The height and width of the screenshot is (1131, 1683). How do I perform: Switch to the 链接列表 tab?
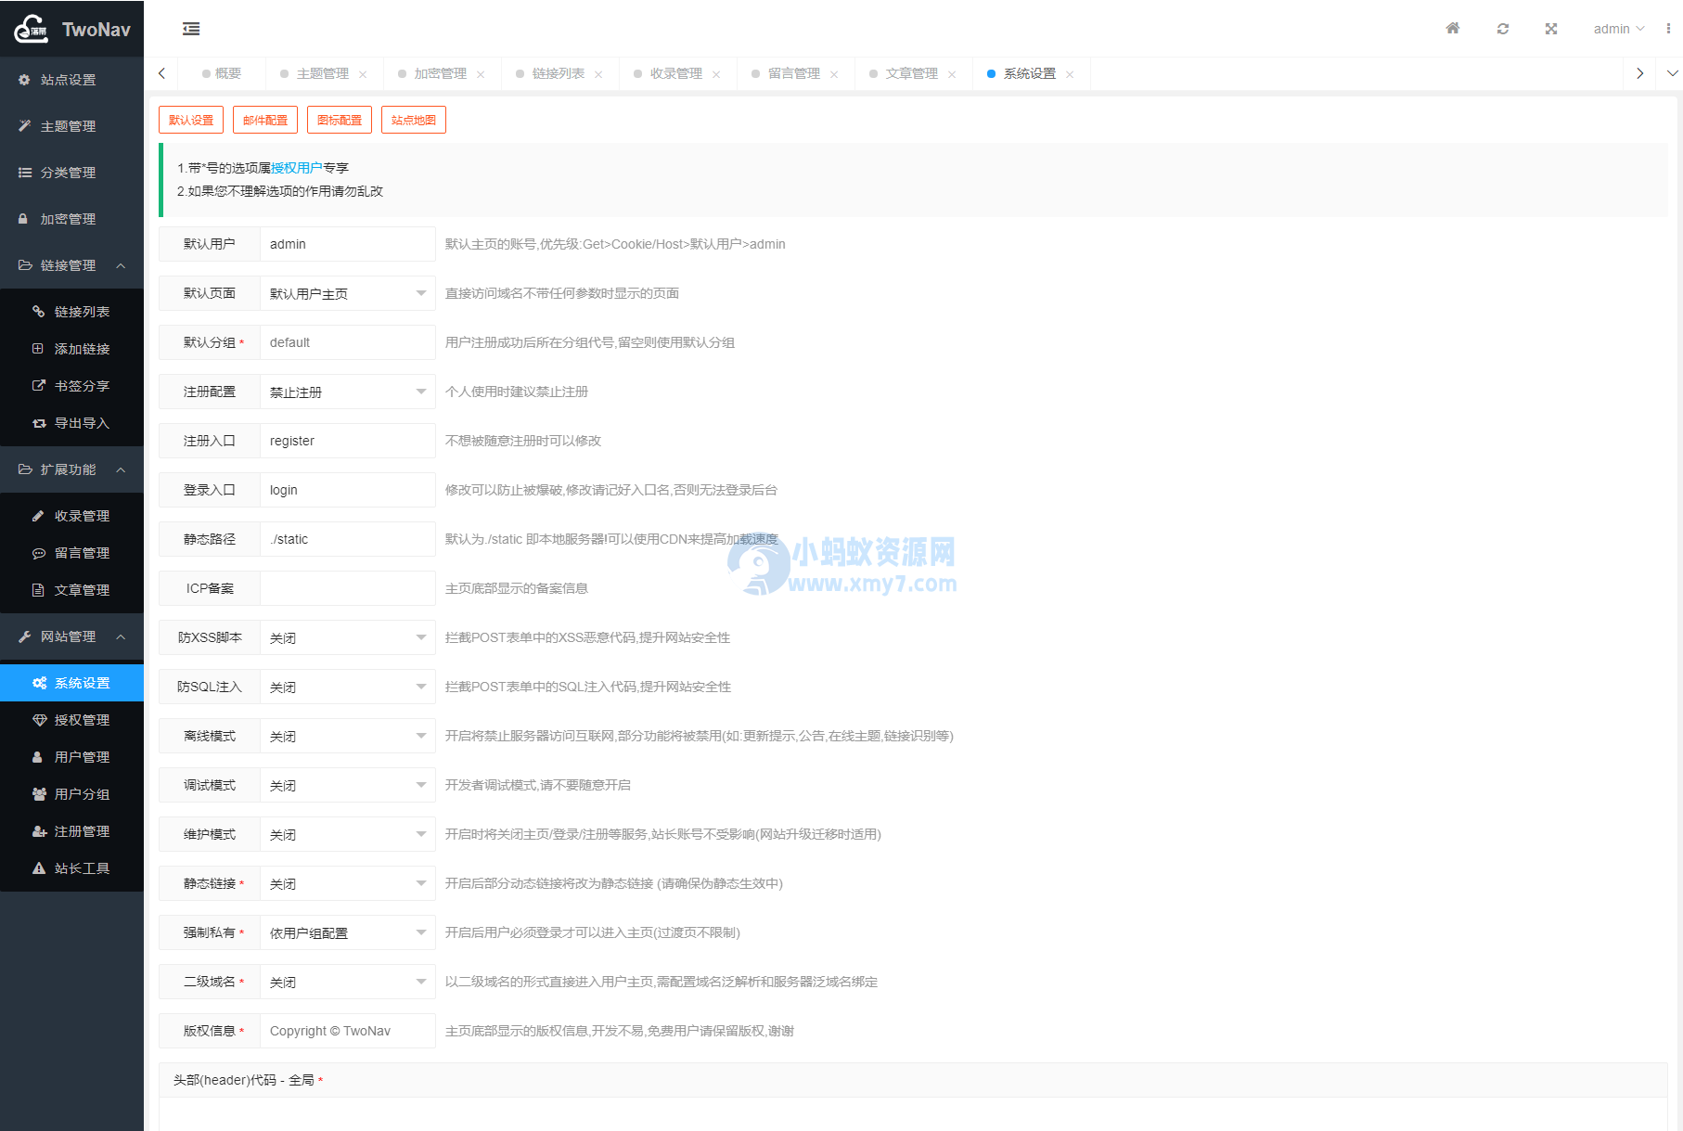[558, 73]
